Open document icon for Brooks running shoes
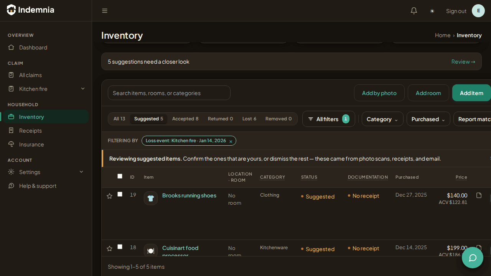 coord(479,195)
